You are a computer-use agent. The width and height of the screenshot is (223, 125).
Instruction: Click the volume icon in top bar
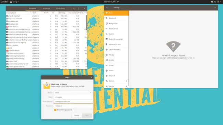click(215, 2)
